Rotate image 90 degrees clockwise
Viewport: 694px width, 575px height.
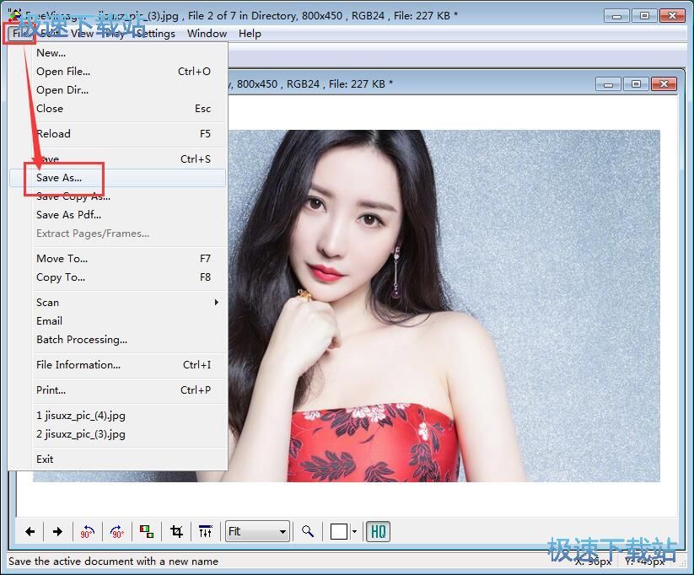pyautogui.click(x=117, y=531)
